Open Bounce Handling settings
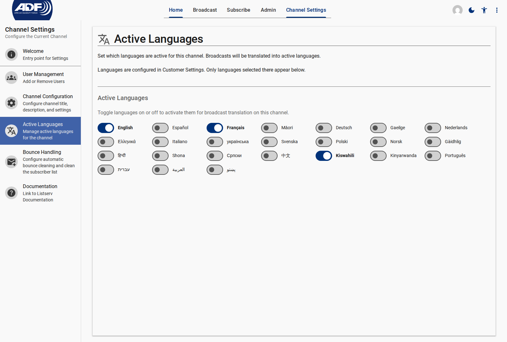This screenshot has height=342, width=507. tap(40, 162)
